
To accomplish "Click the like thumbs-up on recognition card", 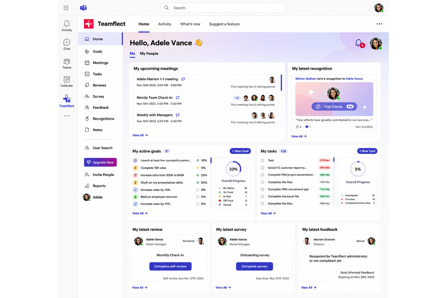I will point(297,127).
